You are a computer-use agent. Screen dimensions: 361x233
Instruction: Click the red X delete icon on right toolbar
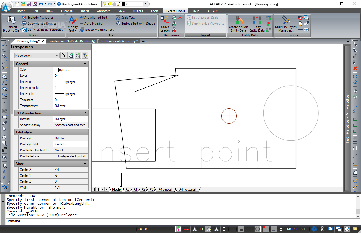pos(355,68)
